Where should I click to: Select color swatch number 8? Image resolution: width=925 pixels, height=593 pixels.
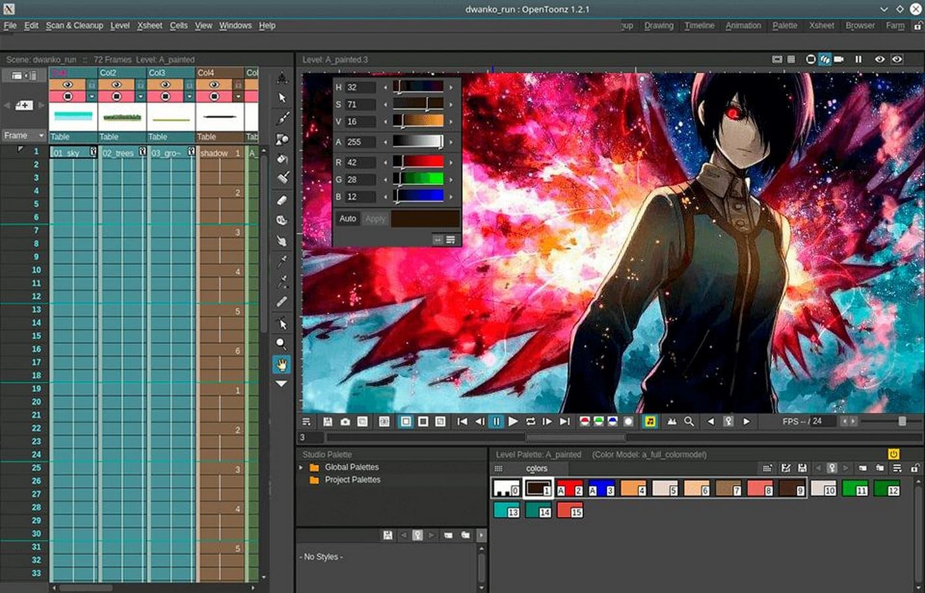click(x=760, y=488)
